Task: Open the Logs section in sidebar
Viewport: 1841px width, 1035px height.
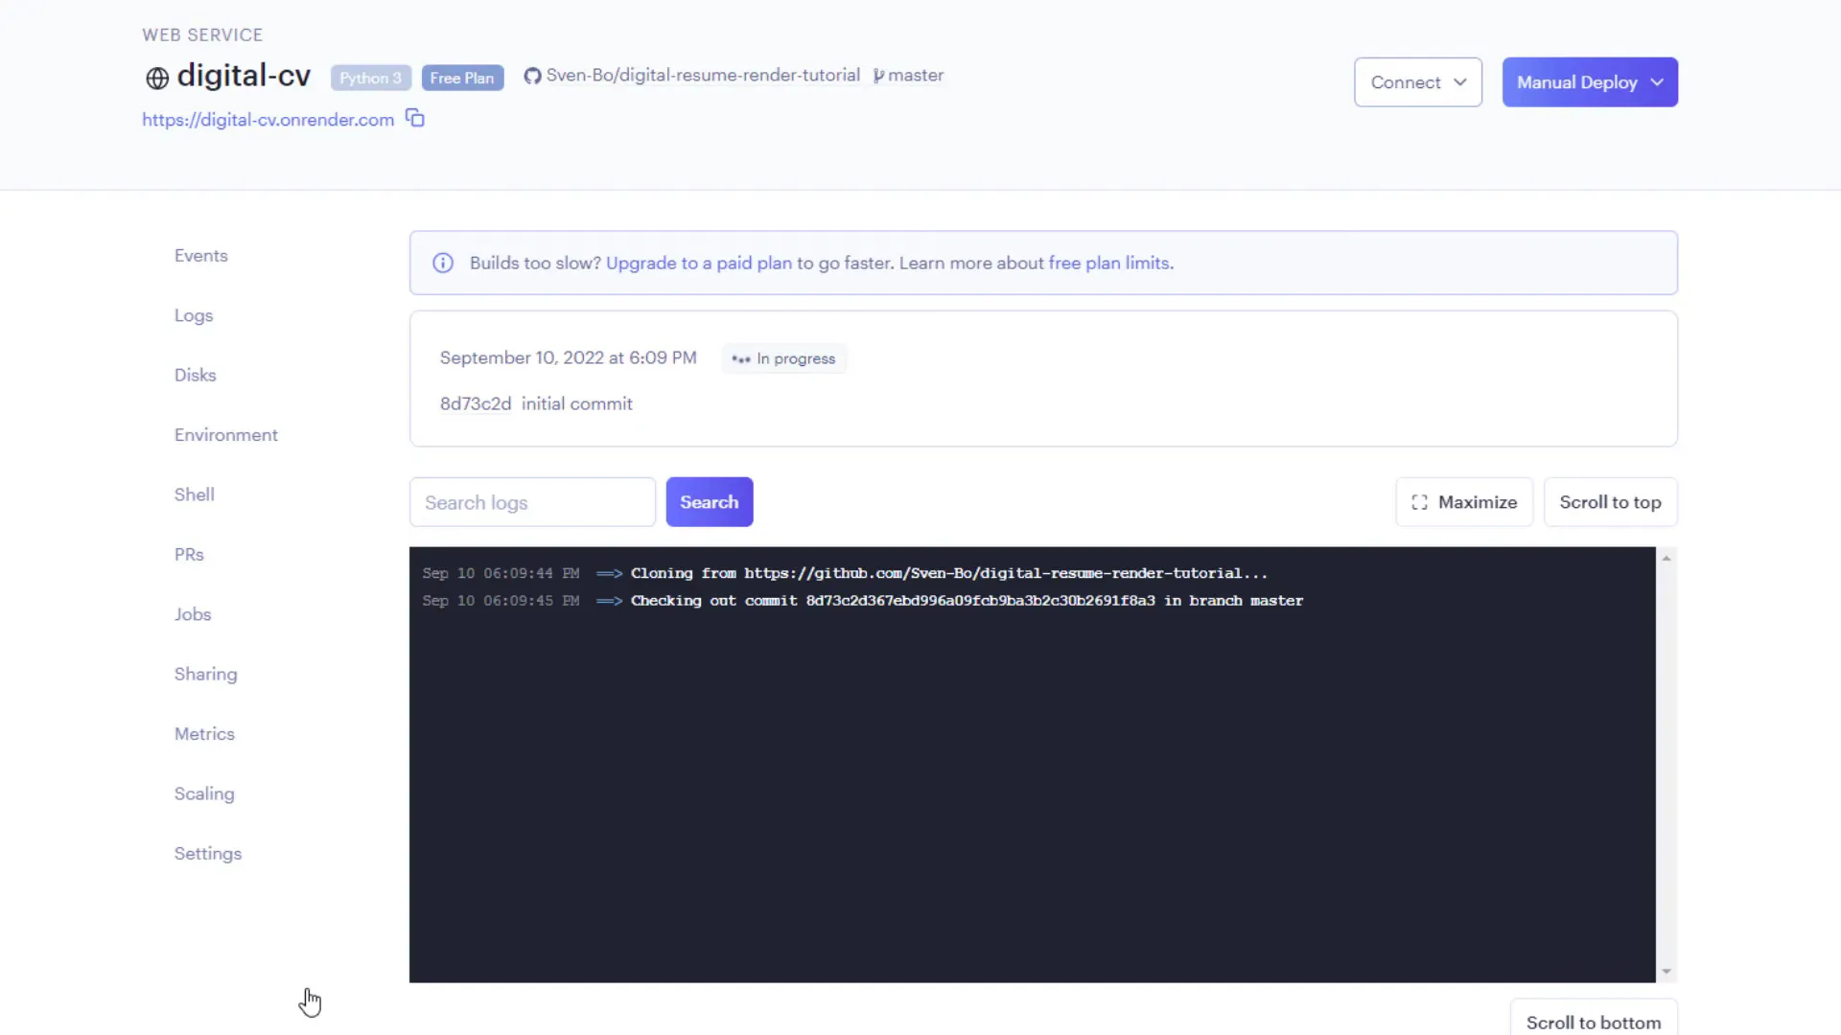Action: click(x=194, y=315)
